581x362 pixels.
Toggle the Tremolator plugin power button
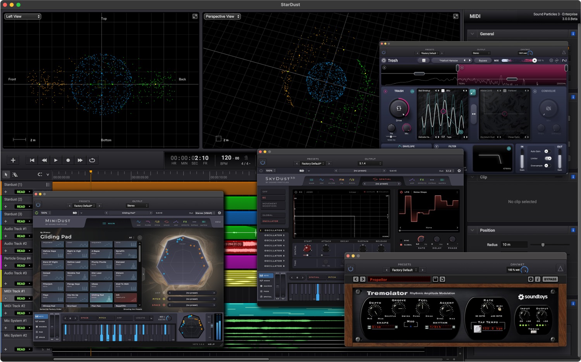click(x=351, y=269)
